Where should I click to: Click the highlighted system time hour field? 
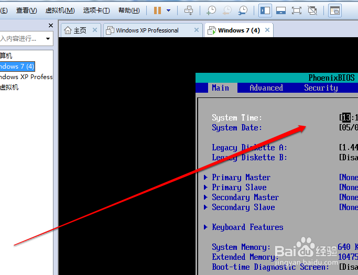click(x=346, y=118)
